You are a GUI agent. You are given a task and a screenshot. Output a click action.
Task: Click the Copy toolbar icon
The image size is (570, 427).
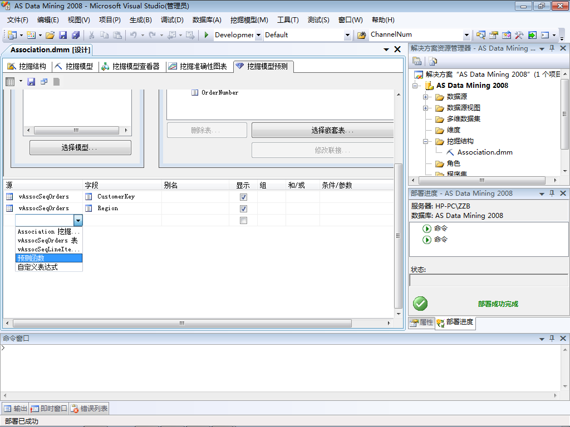point(104,35)
